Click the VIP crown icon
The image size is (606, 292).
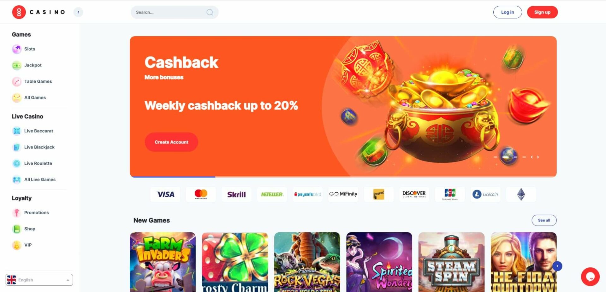pos(17,245)
